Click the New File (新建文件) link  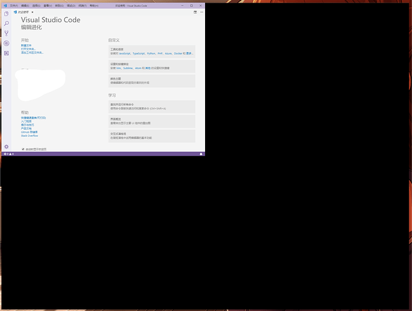pyautogui.click(x=26, y=45)
